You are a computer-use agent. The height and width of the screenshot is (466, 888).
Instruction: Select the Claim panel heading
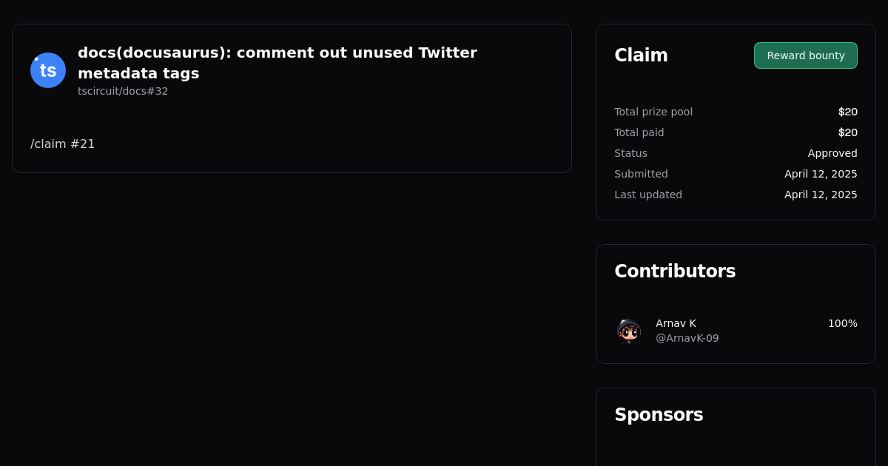coord(641,55)
